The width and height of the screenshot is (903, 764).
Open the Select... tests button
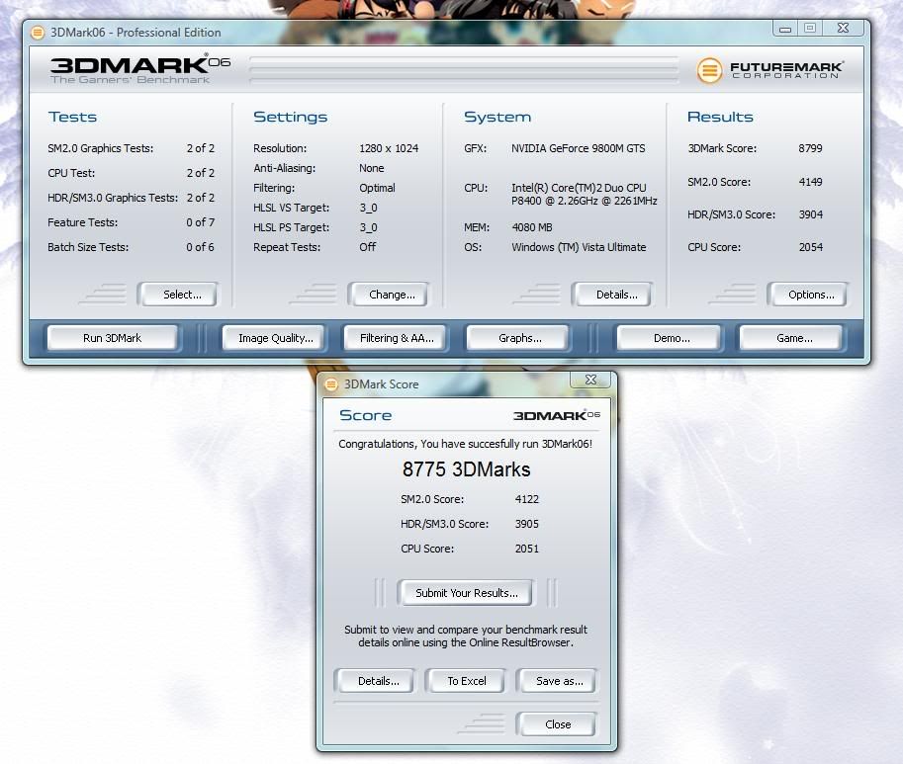[178, 295]
